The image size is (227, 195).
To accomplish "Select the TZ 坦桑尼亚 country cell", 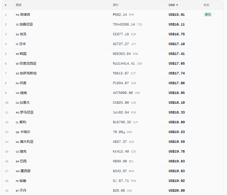I will [x=24, y=25].
